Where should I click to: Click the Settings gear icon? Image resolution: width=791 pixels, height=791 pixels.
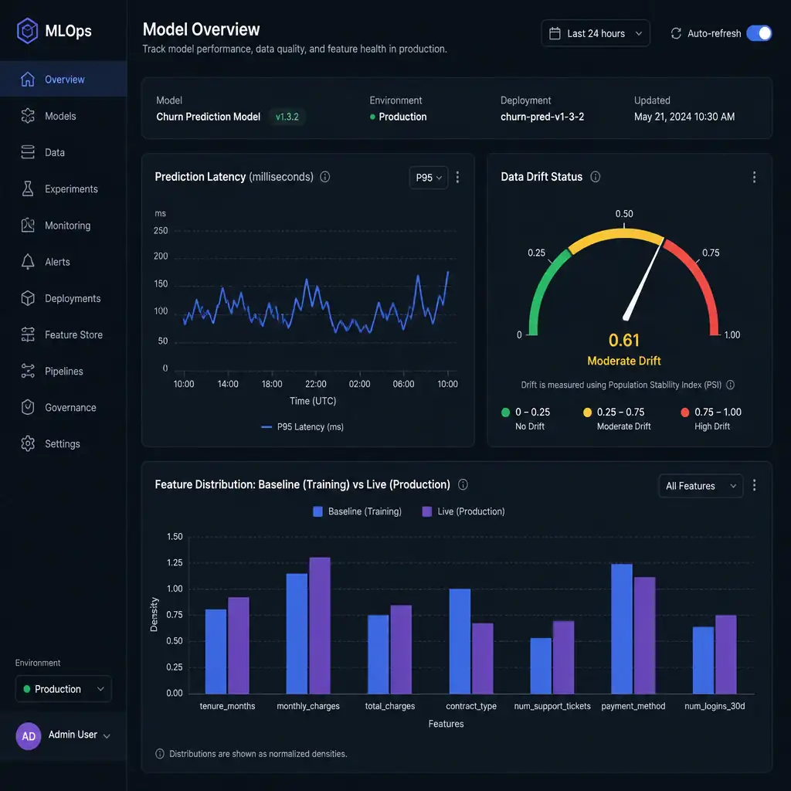click(x=28, y=443)
